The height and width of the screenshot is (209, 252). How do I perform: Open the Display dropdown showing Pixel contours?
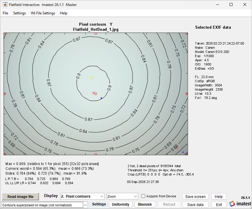(82, 196)
